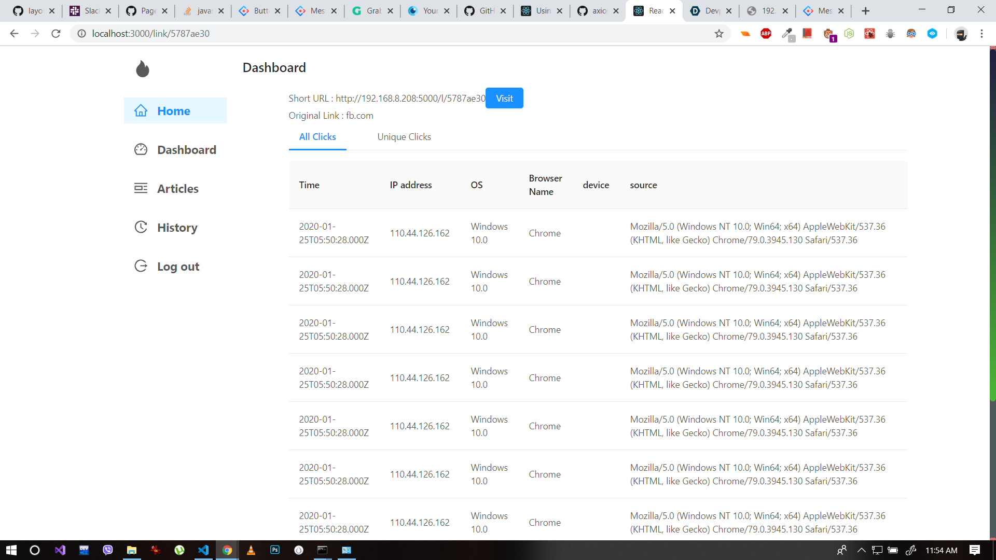Open the Windows Start menu

[x=11, y=550]
